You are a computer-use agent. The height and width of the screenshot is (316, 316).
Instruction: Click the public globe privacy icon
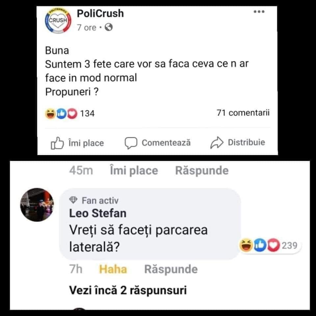(108, 28)
